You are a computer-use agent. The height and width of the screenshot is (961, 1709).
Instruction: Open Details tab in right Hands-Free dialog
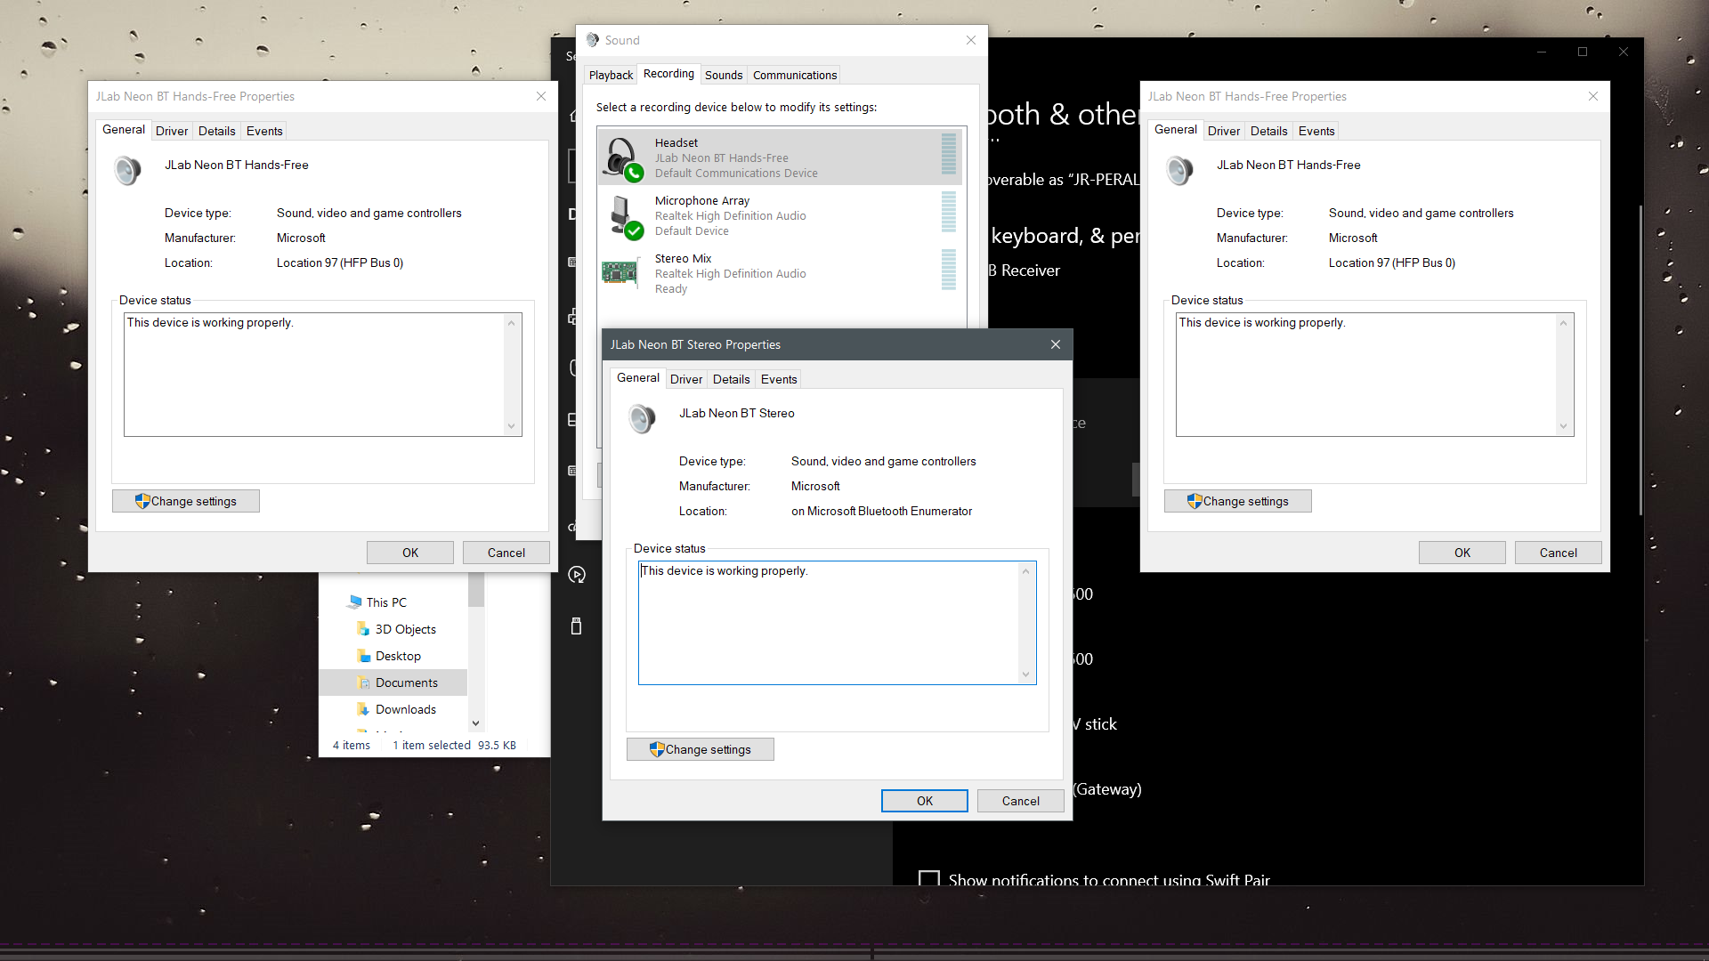tap(1269, 131)
